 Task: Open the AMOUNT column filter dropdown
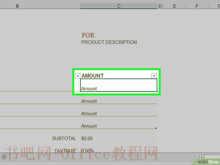154,76
